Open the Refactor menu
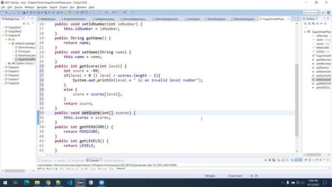This screenshot has width=332, height=187. 30,7
